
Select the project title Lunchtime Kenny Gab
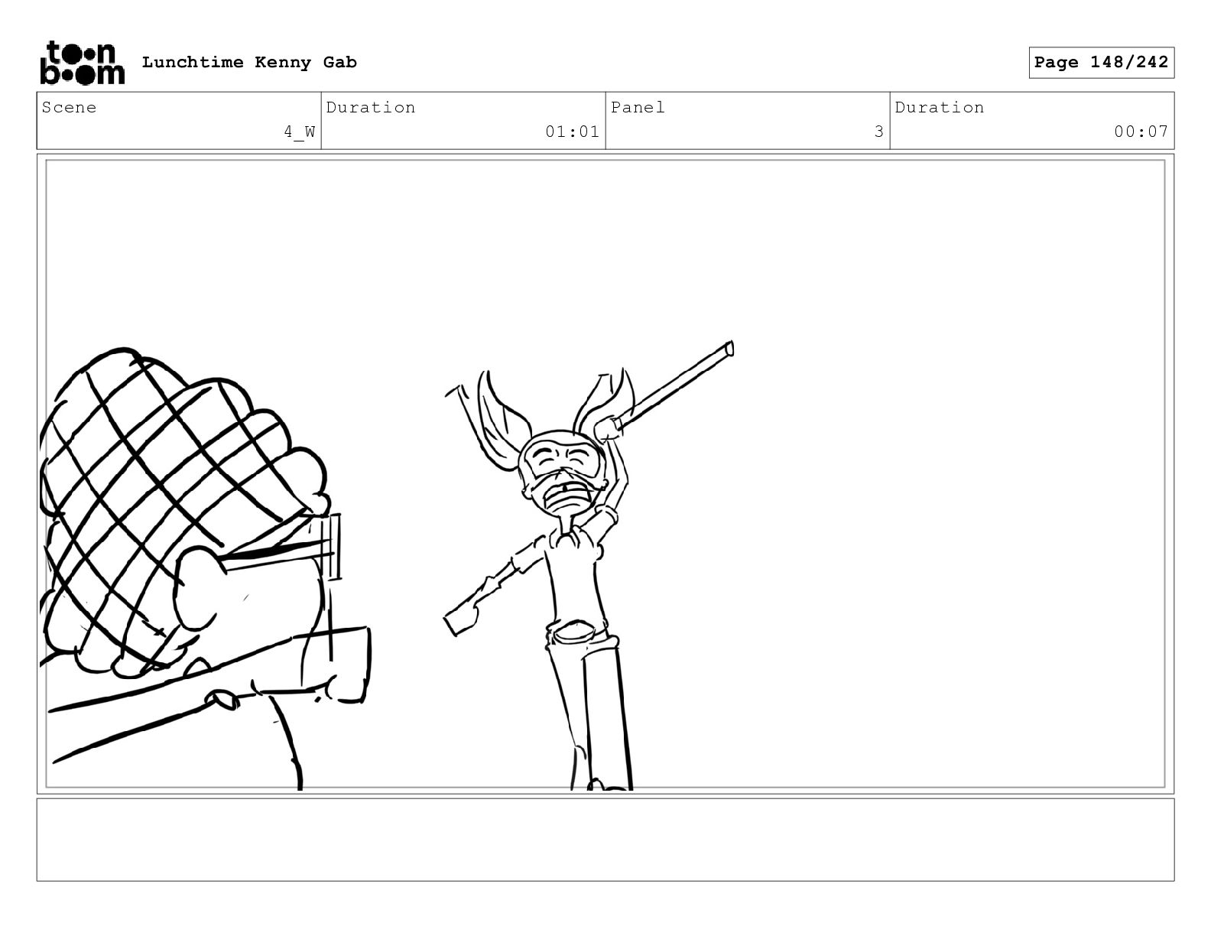pos(249,63)
